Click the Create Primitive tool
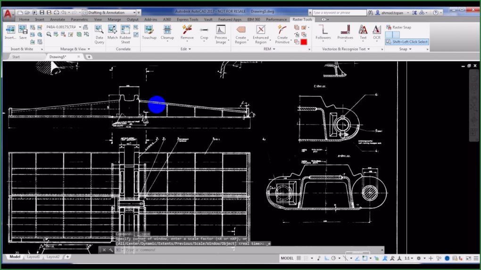This screenshot has height=270, width=481. click(x=282, y=34)
